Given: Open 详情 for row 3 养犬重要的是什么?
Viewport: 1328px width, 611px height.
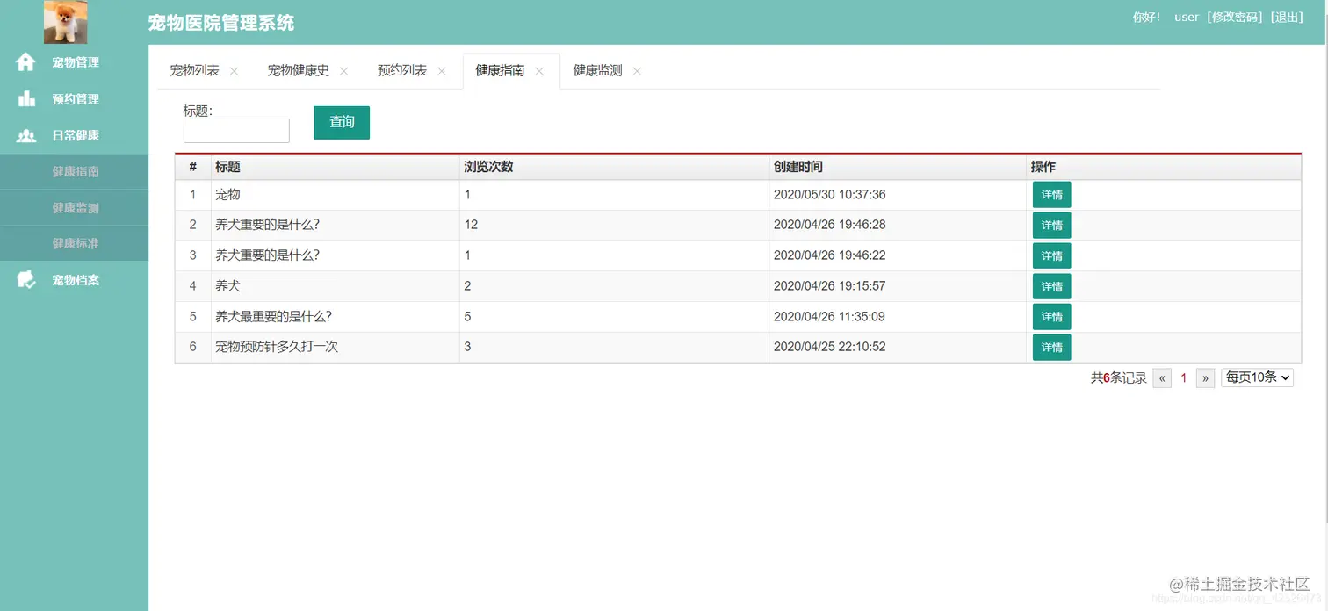Looking at the screenshot, I should pos(1051,256).
